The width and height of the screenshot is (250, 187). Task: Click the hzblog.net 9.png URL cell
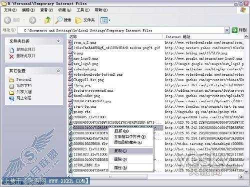(x=196, y=53)
